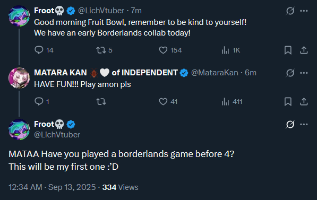The width and height of the screenshot is (317, 200).
Task: Share Matara Kan's reply tweet
Action: point(304,102)
